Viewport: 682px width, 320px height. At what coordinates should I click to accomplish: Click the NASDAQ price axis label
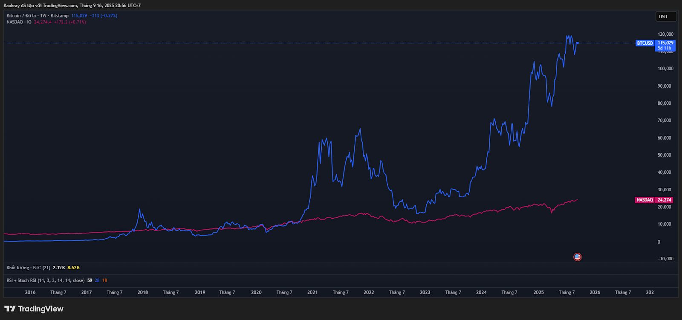[645, 200]
